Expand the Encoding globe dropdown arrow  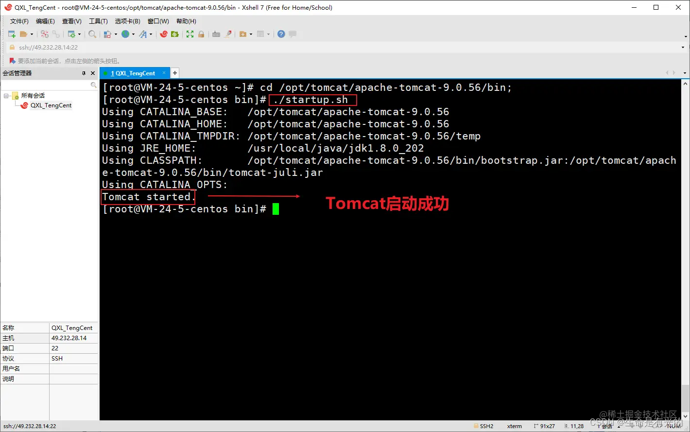pos(133,34)
